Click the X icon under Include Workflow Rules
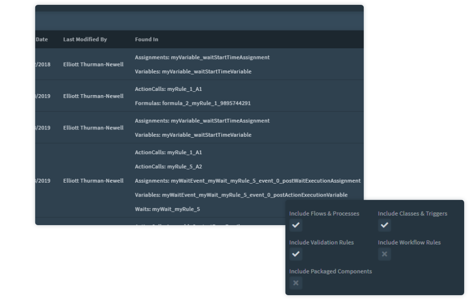The width and height of the screenshot is (469, 300). (384, 254)
